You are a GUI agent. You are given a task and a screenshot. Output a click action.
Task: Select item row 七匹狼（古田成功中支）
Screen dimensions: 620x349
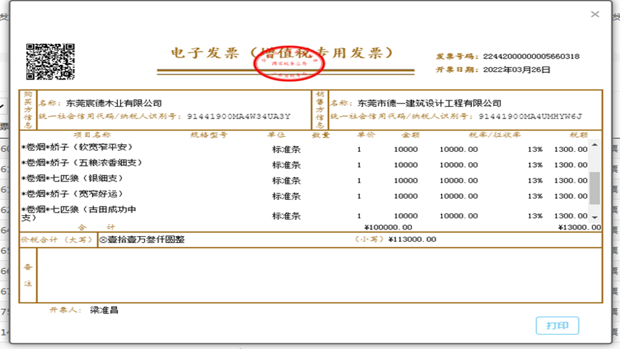[304, 214]
